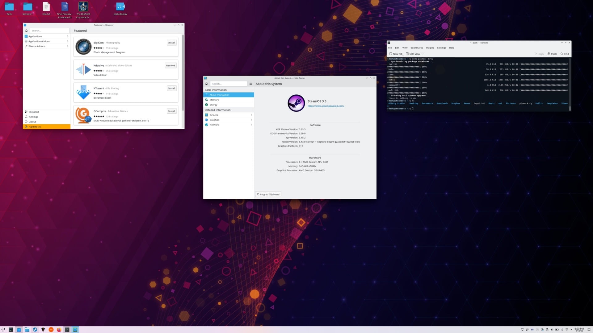
Task: Click the Wi-Fi network tray icon
Action: [x=567, y=330]
